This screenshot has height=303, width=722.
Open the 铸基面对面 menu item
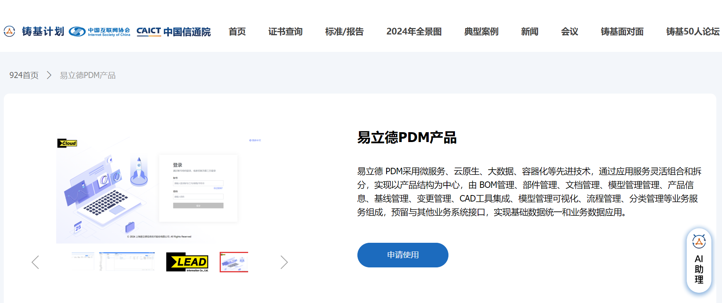[x=622, y=32]
